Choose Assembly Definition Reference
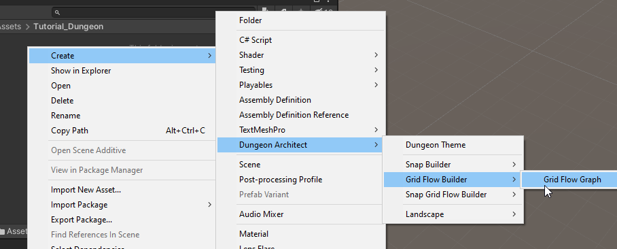Image resolution: width=617 pixels, height=249 pixels. pyautogui.click(x=300, y=115)
